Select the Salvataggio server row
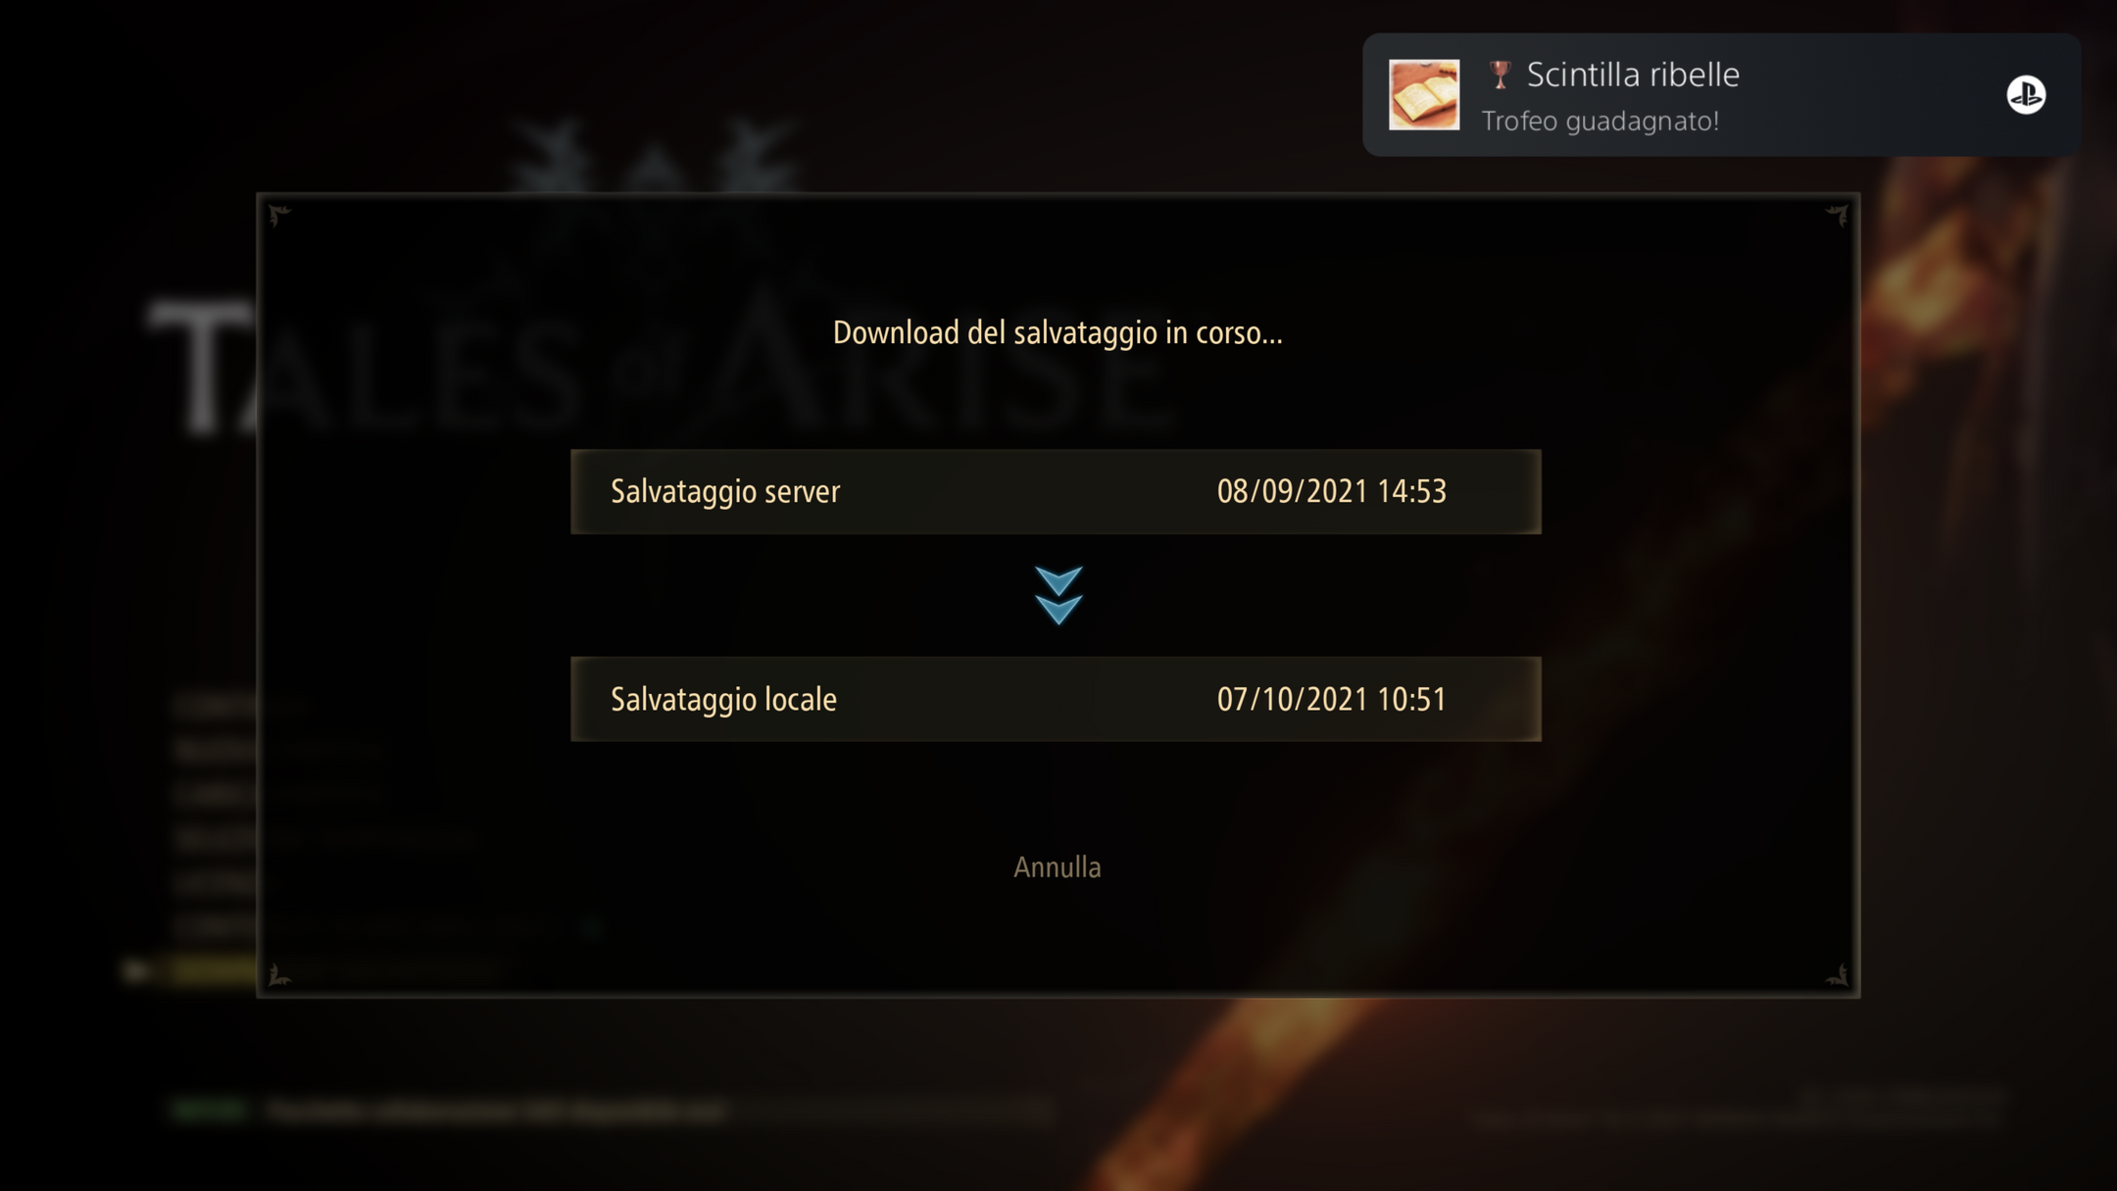 1056,491
